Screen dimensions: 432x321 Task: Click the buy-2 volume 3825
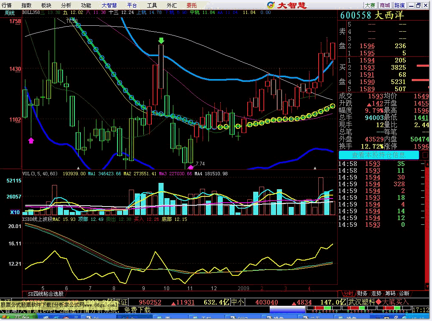[398, 68]
